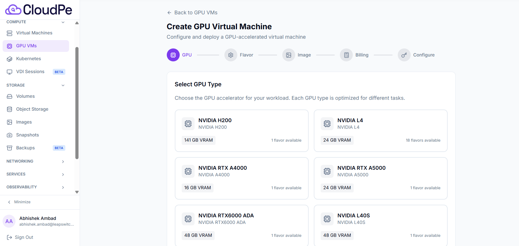
Task: Click the CloudPe cloud logo icon
Action: (x=13, y=9)
